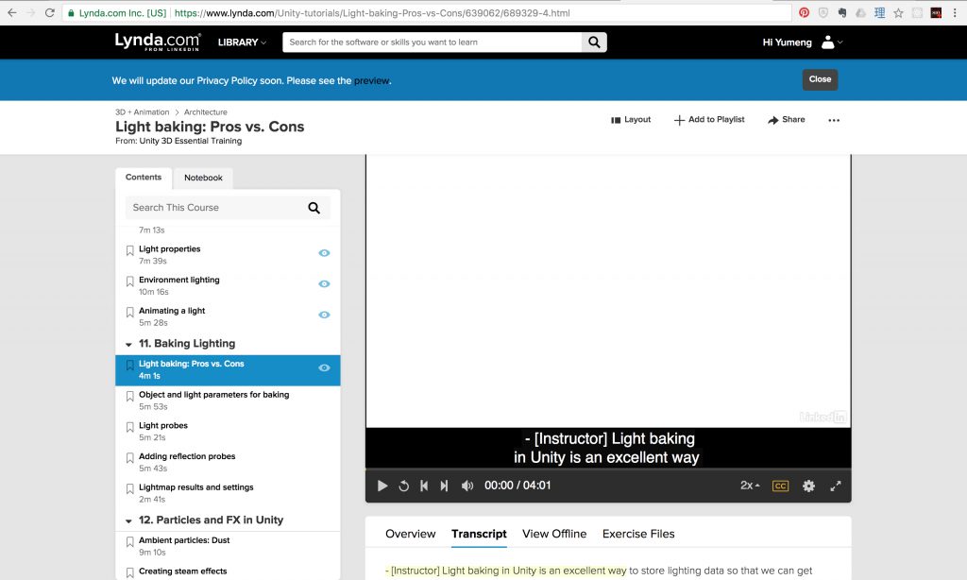The height and width of the screenshot is (580, 967).
Task: Bookmark Object and light parameters video
Action: [x=129, y=396]
